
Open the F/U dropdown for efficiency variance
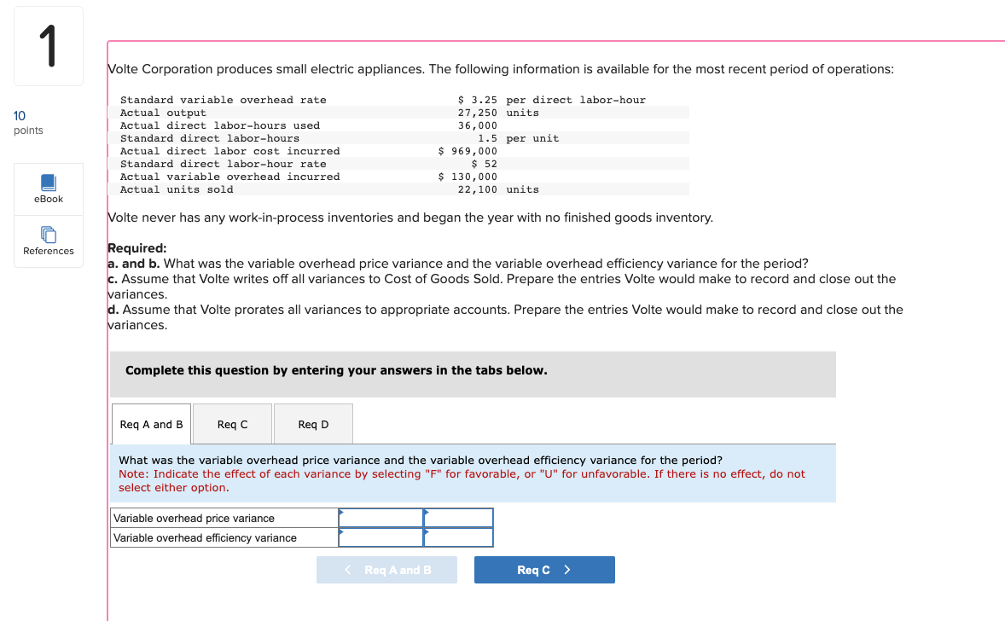click(458, 537)
